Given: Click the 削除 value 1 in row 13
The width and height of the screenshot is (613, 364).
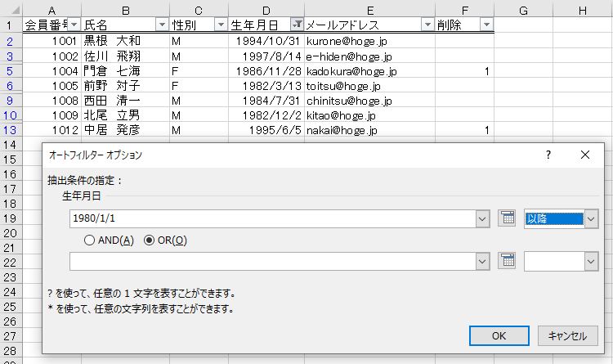Looking at the screenshot, I should coord(464,130).
